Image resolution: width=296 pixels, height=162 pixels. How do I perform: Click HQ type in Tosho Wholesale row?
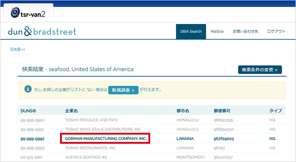[272, 129]
